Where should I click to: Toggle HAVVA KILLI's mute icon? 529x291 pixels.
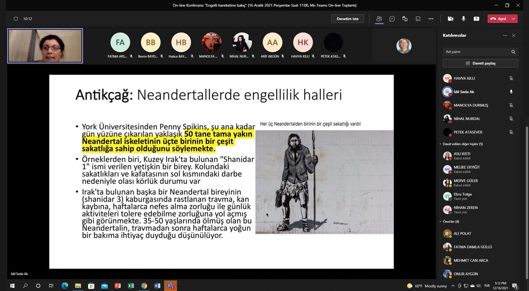pyautogui.click(x=510, y=78)
